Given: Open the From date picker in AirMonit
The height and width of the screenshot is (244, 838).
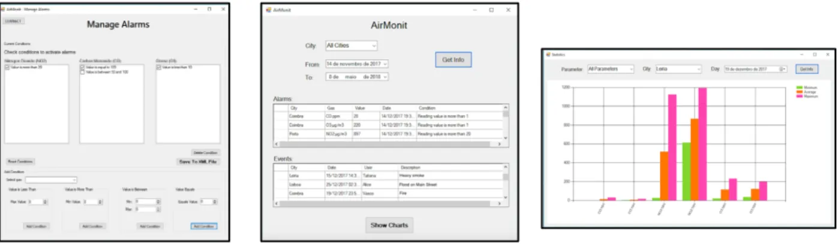Looking at the screenshot, I should pyautogui.click(x=357, y=64).
